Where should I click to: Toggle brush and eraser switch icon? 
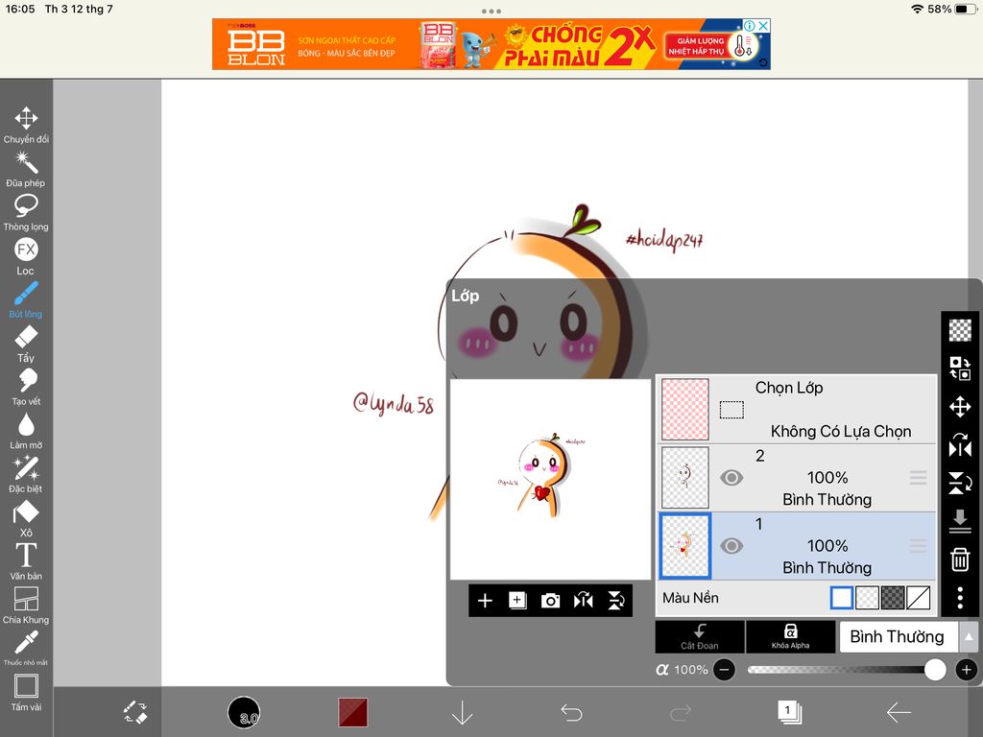tap(134, 713)
